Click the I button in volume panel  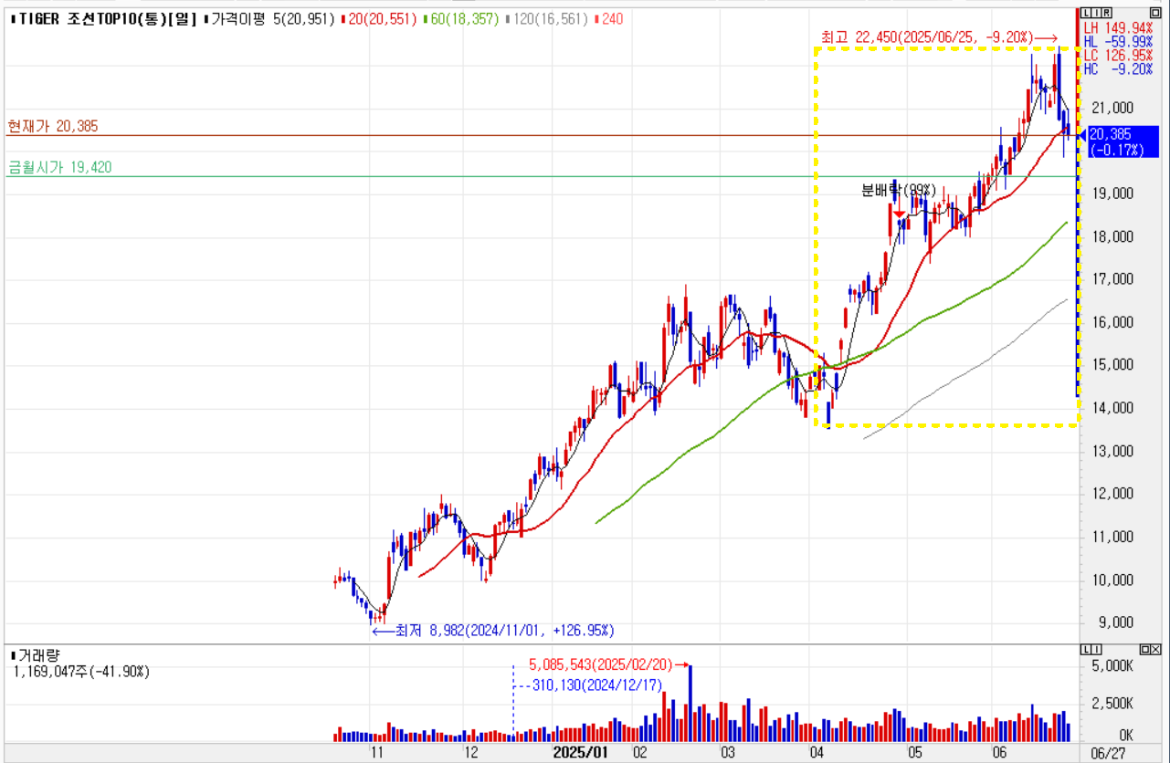click(x=1095, y=649)
